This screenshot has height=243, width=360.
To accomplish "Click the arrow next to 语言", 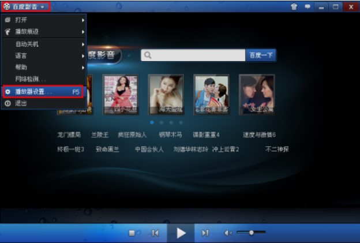I will coord(83,56).
